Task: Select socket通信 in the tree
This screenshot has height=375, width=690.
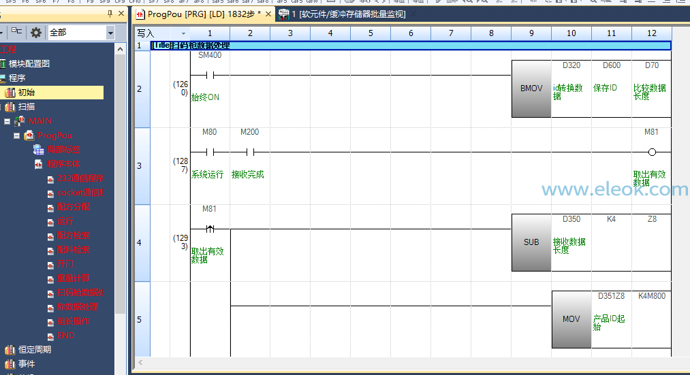Action: point(80,193)
